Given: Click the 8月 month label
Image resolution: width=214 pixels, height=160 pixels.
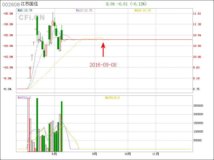Looking at the screenshot, I should click(54, 154).
